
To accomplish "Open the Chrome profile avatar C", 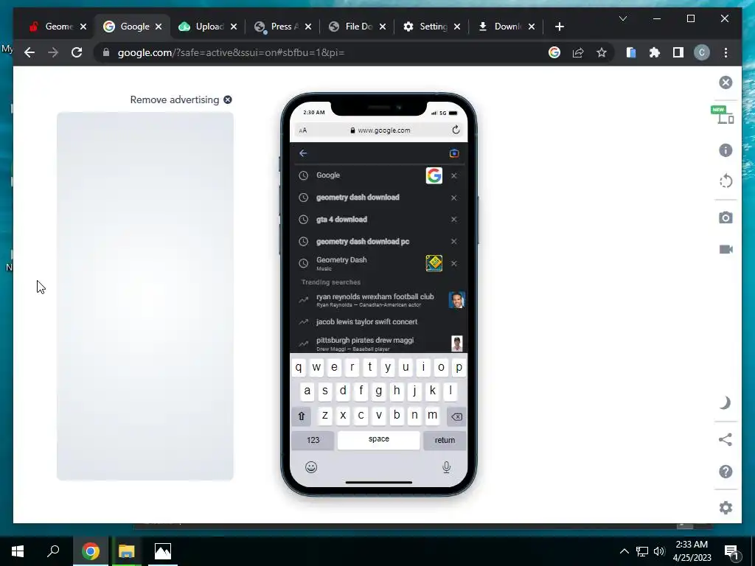I will click(702, 52).
